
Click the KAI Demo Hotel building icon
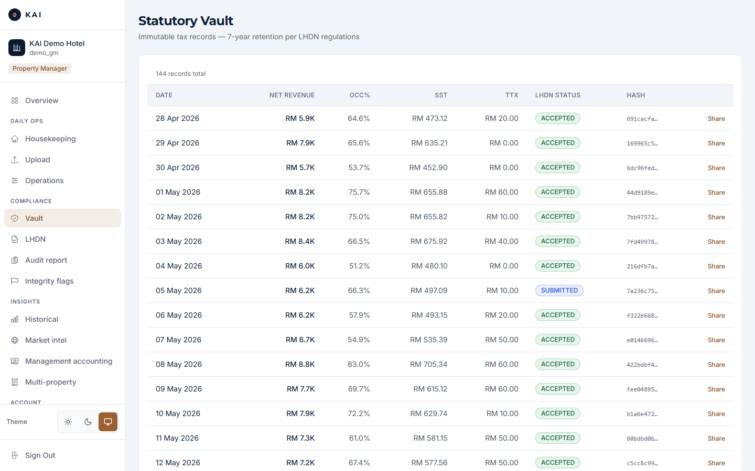point(17,48)
